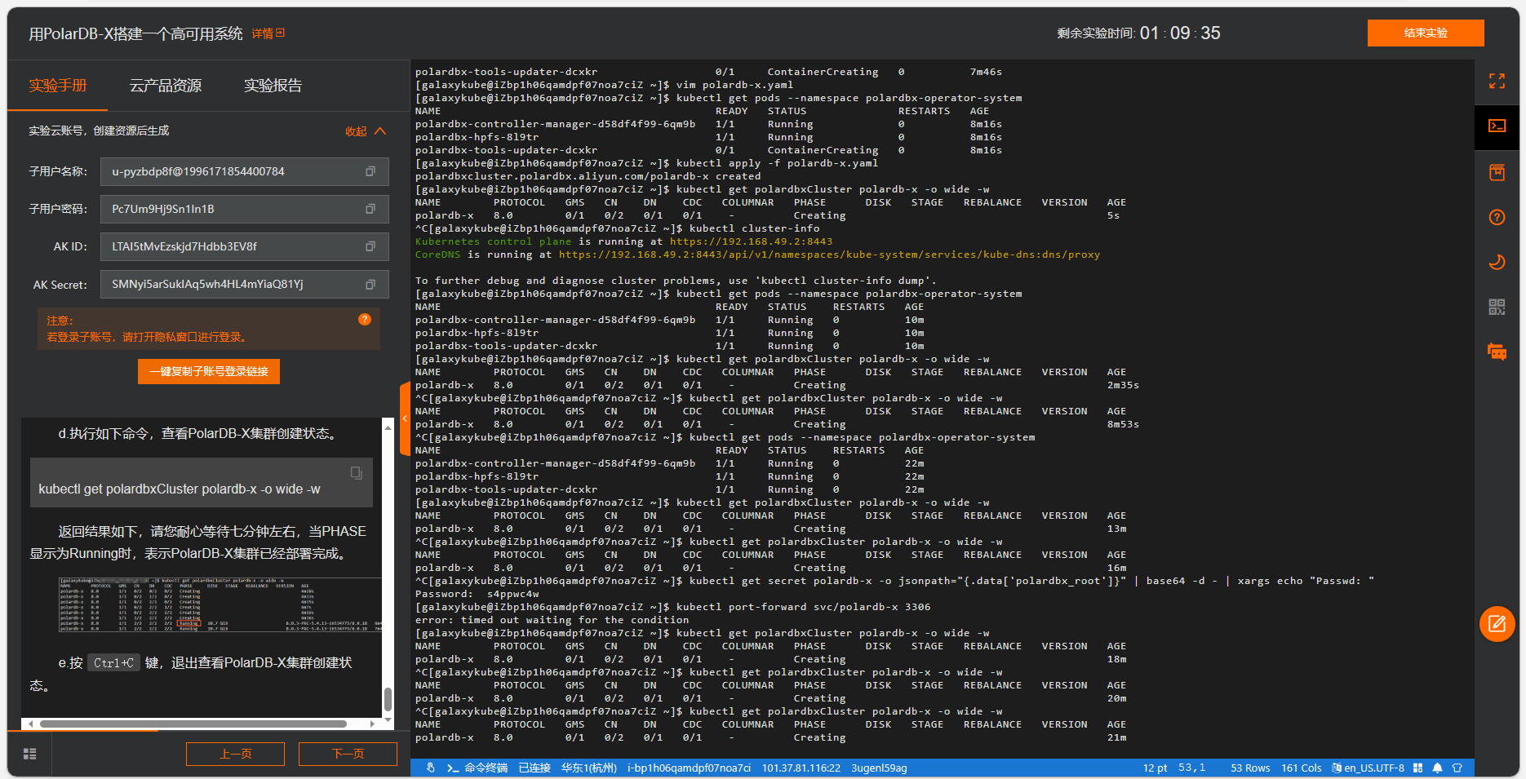Go to the next page with 下一页

coord(348,754)
